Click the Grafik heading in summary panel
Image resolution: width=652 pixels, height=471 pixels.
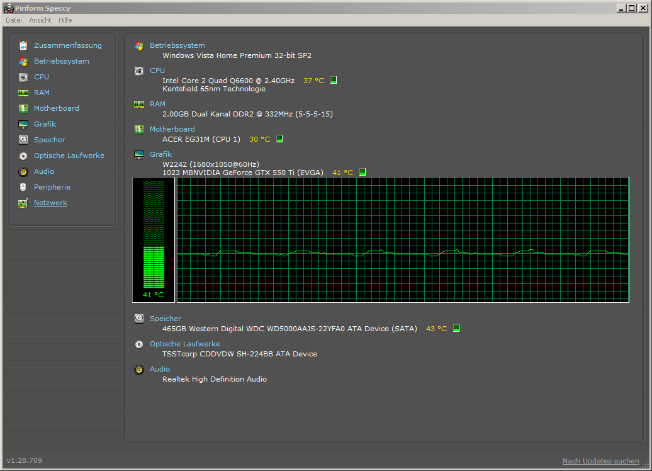[160, 154]
